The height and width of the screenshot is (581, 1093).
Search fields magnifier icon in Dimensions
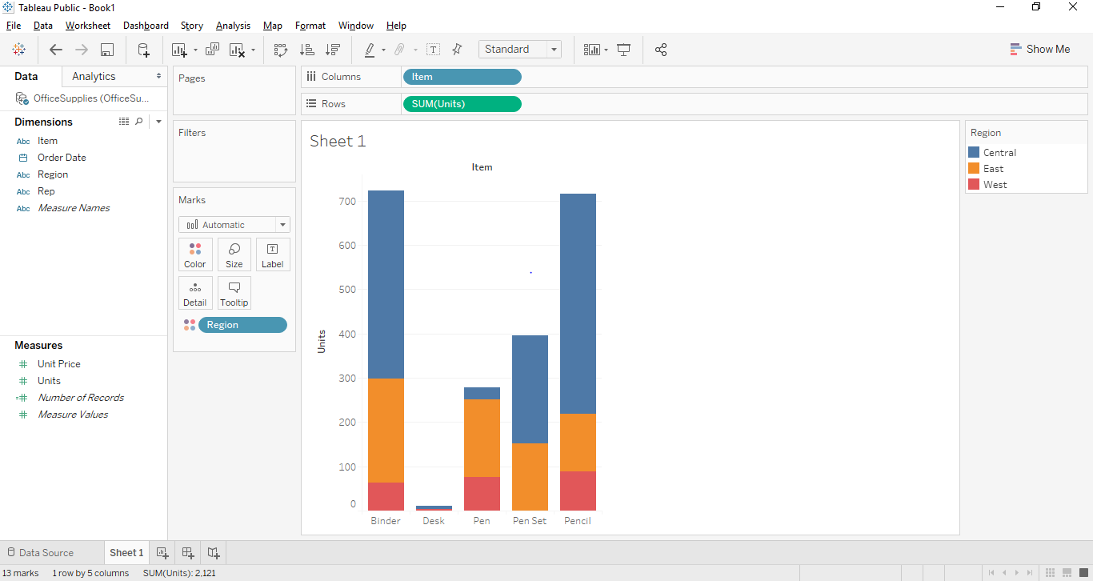pos(139,122)
